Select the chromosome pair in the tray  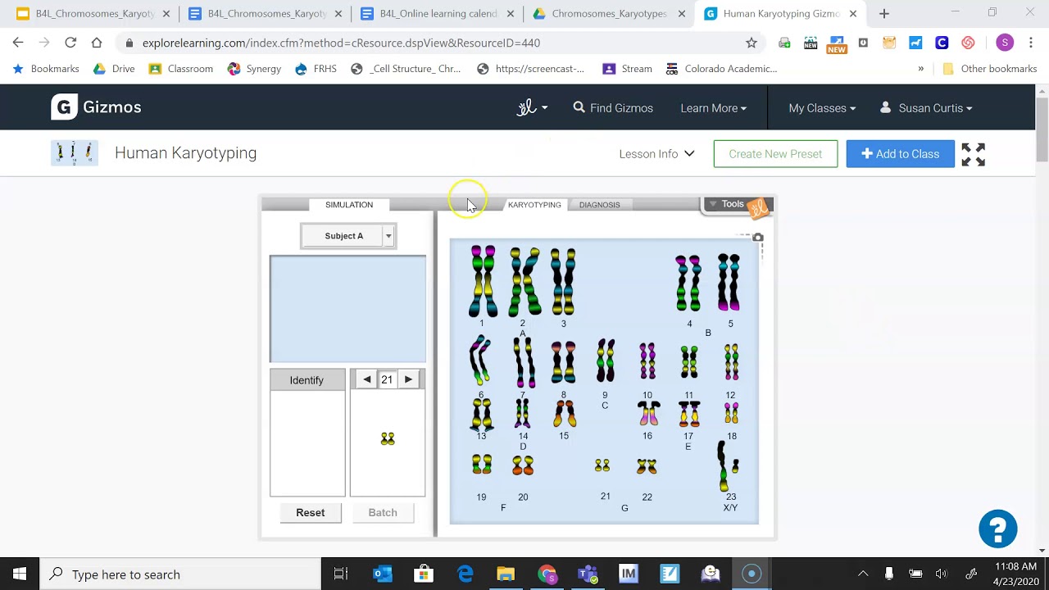click(x=388, y=439)
